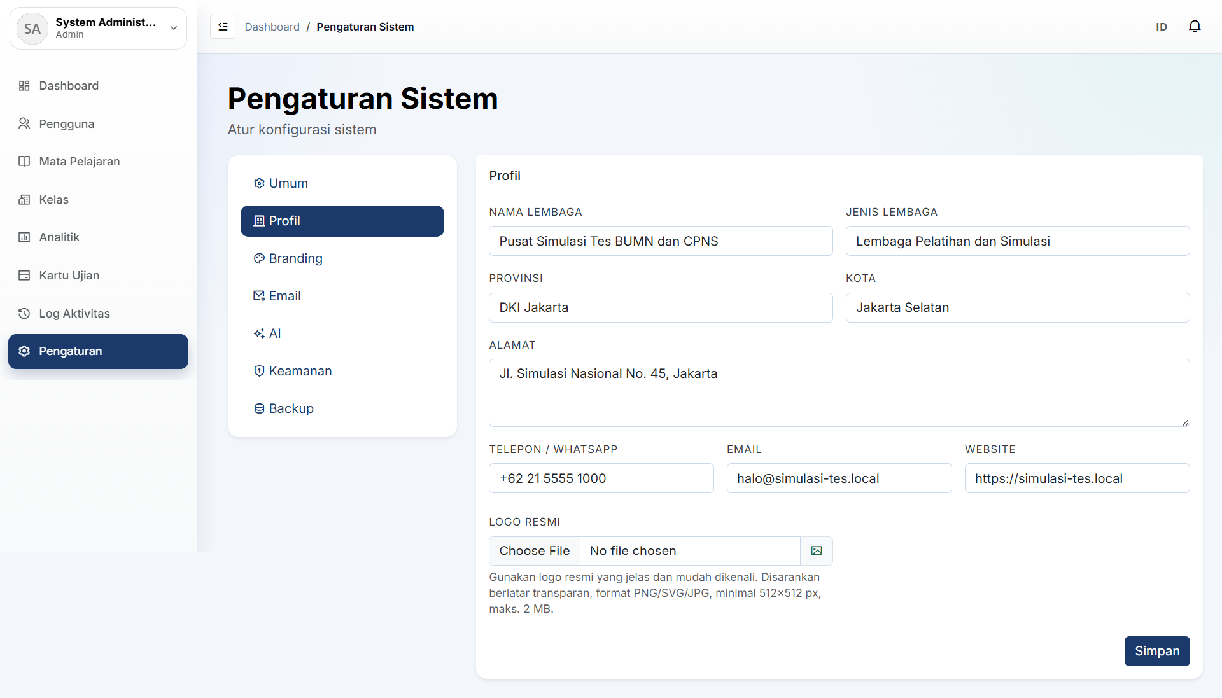The image size is (1222, 698).
Task: Click the Profil building icon
Action: (259, 221)
